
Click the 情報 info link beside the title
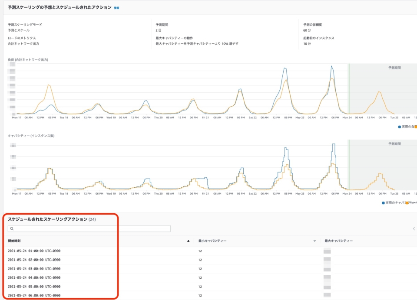[x=116, y=8]
